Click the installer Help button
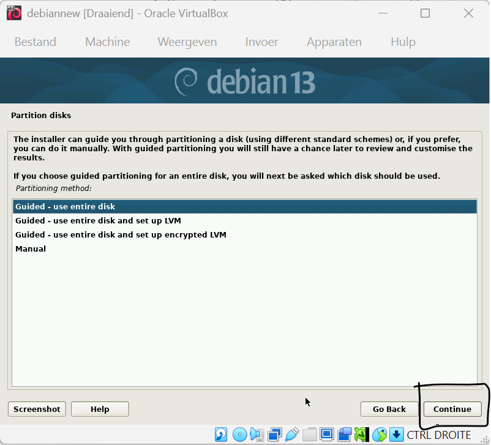Screen dimensions: 491x445 pos(100,409)
